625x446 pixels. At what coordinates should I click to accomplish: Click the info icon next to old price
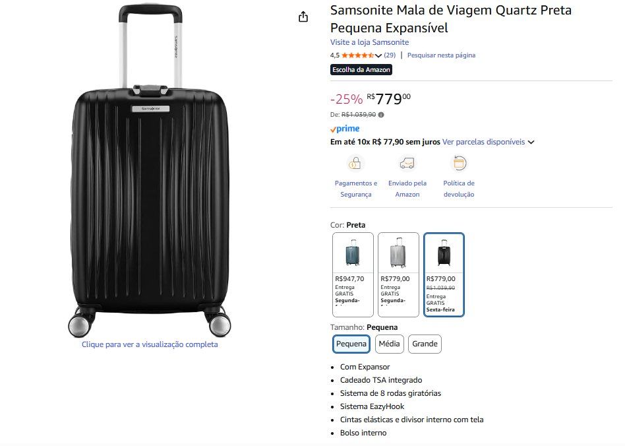(x=381, y=115)
